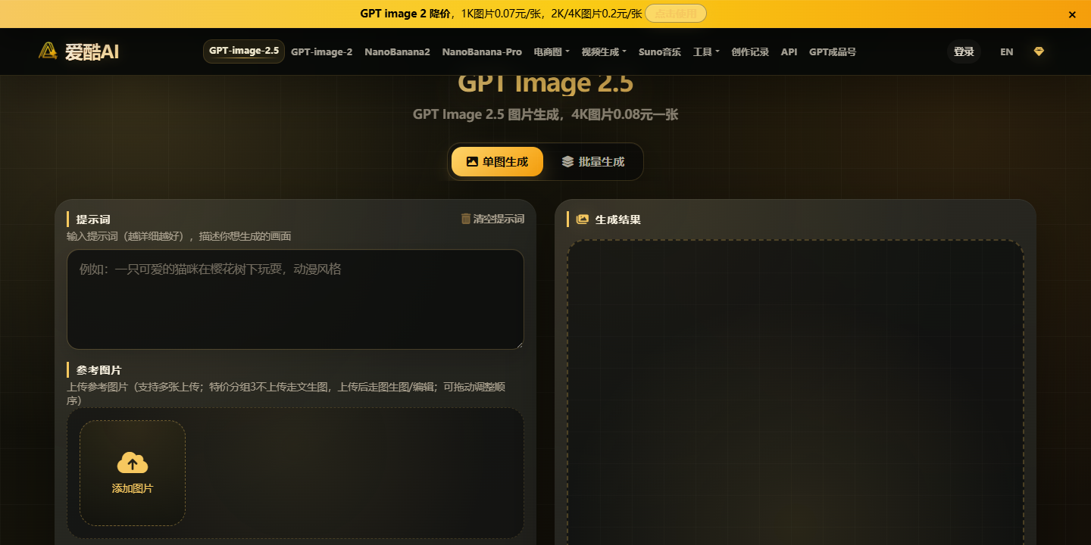
Task: Click the 生成结果 output preview area
Action: pyautogui.click(x=796, y=392)
